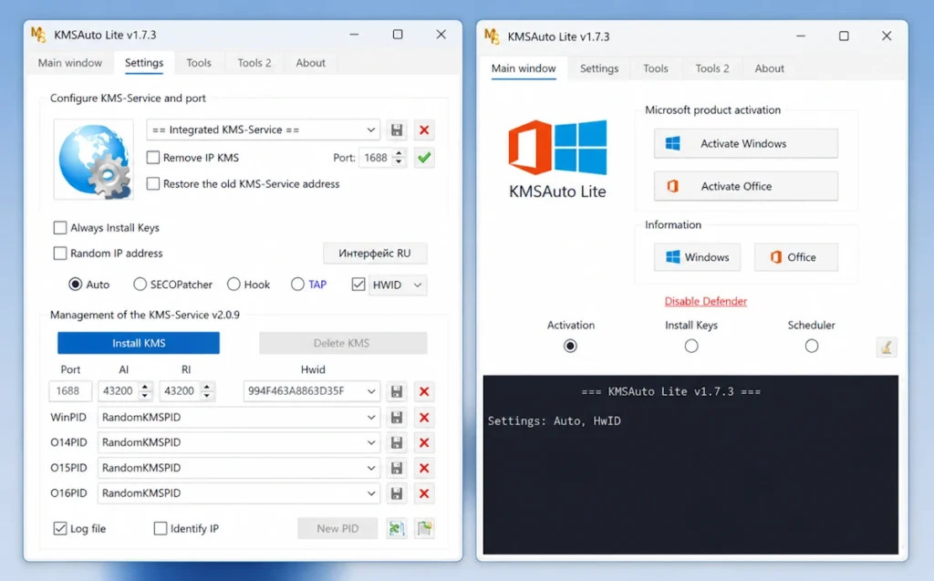
Task: Save the O15PID value
Action: 397,468
